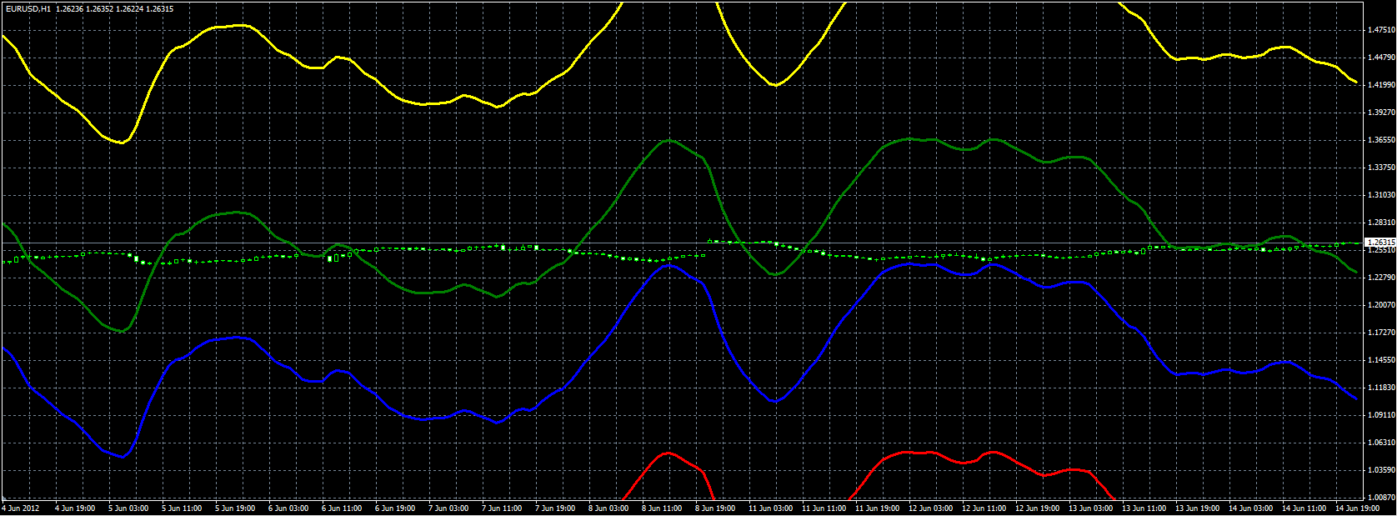This screenshot has height=516, width=1397.
Task: Click the 8 Jun 19:00 time label
Action: (715, 508)
